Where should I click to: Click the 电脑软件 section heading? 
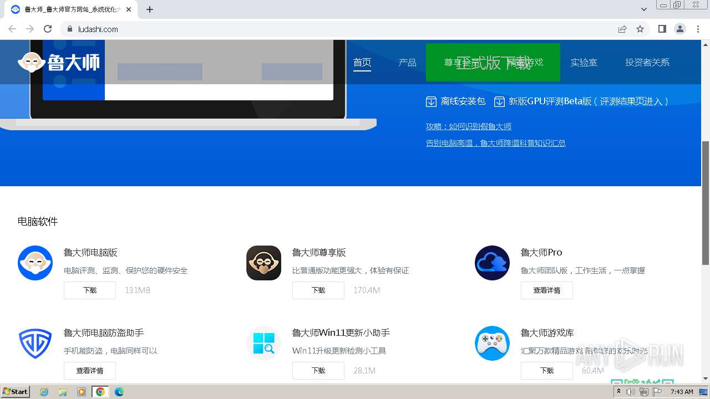pos(38,222)
